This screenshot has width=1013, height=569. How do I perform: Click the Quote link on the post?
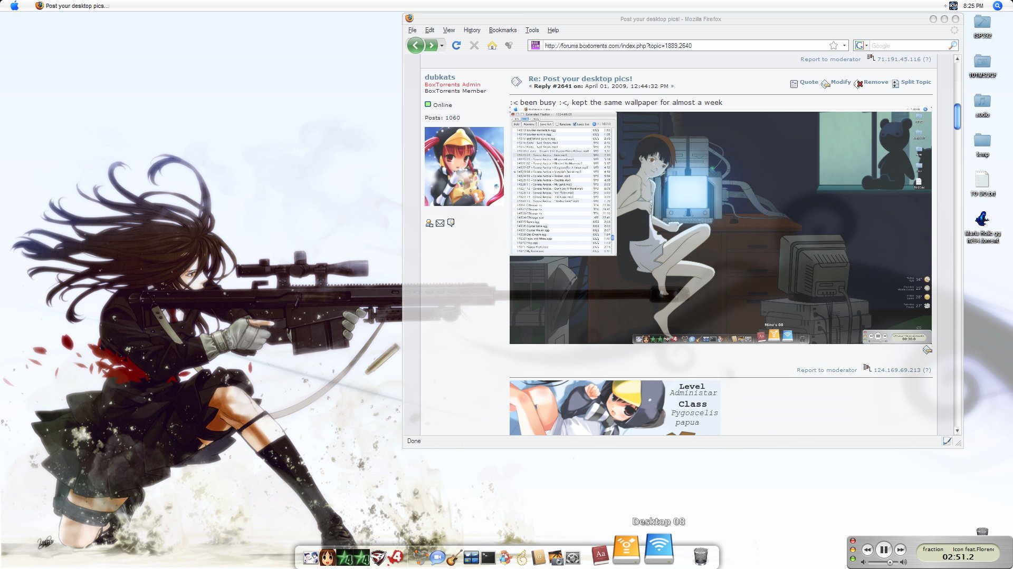coord(808,82)
